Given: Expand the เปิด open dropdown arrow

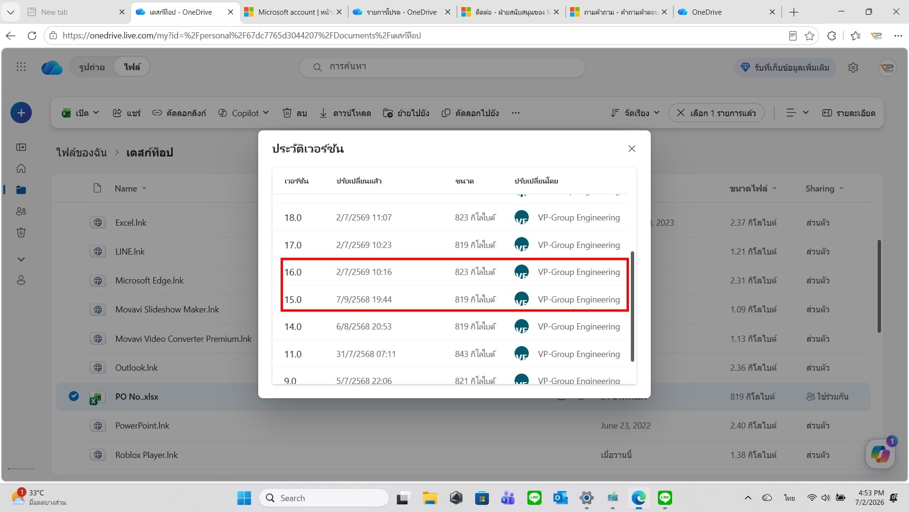Looking at the screenshot, I should 96,113.
